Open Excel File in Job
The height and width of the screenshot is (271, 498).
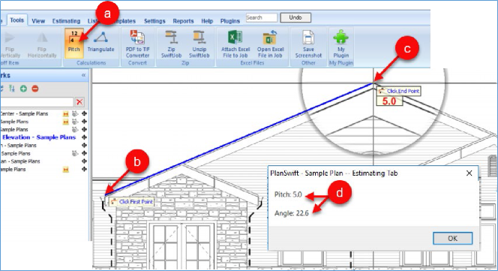point(270,44)
